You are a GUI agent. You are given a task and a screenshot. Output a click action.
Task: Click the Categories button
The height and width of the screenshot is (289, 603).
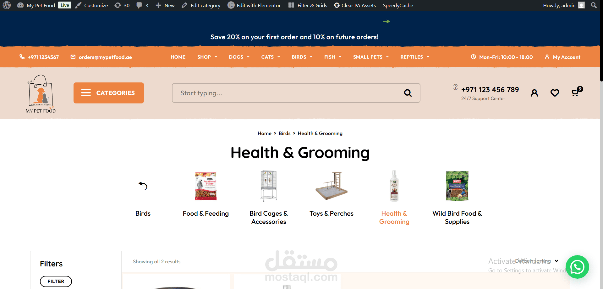click(109, 93)
